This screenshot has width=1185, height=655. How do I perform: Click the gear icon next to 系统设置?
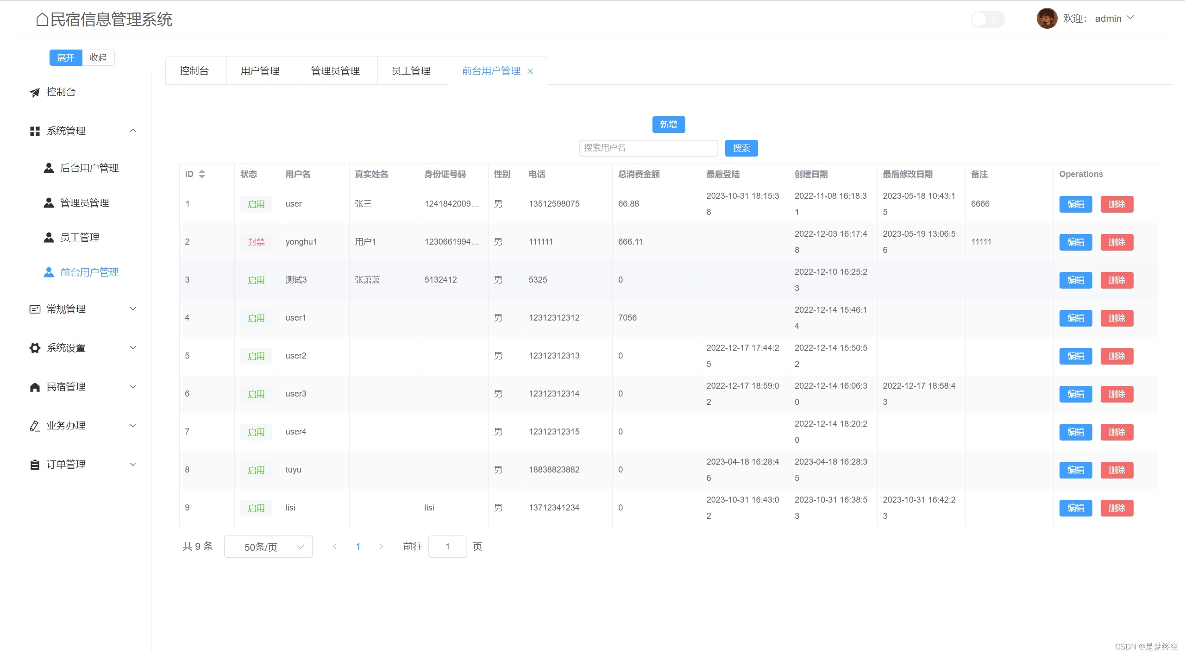coord(35,348)
